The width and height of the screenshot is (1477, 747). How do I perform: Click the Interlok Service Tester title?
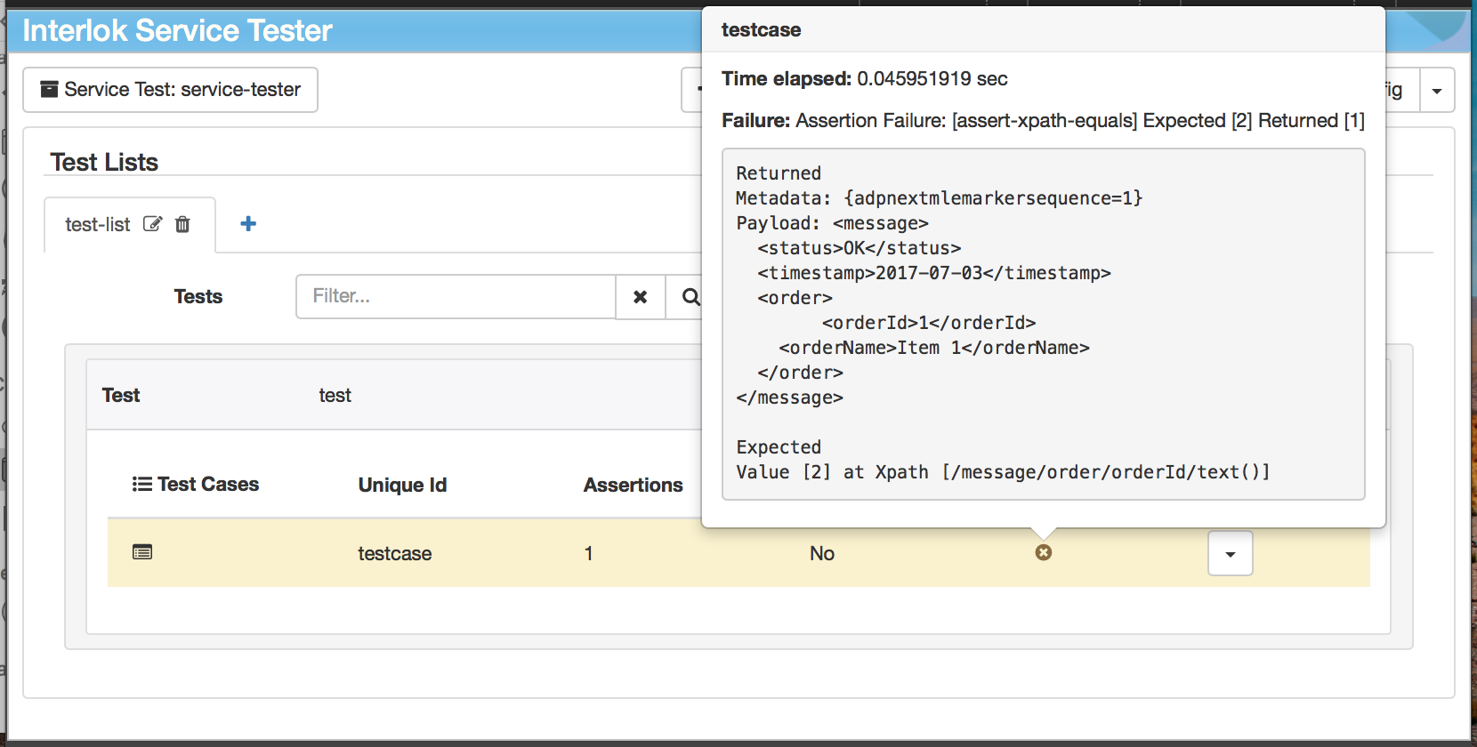click(177, 30)
